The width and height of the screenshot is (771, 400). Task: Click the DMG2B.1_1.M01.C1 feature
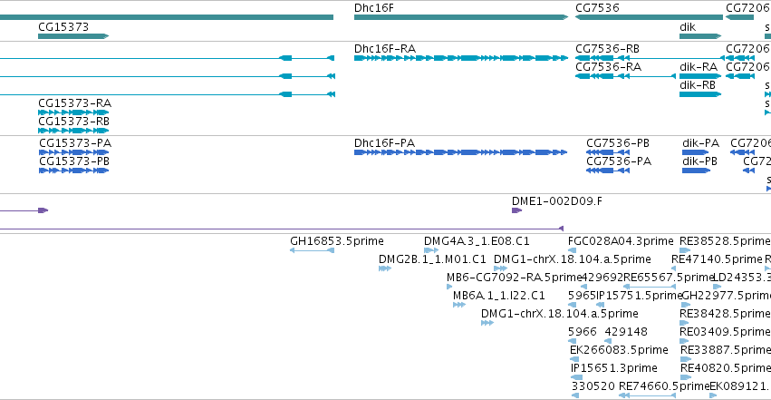(385, 268)
